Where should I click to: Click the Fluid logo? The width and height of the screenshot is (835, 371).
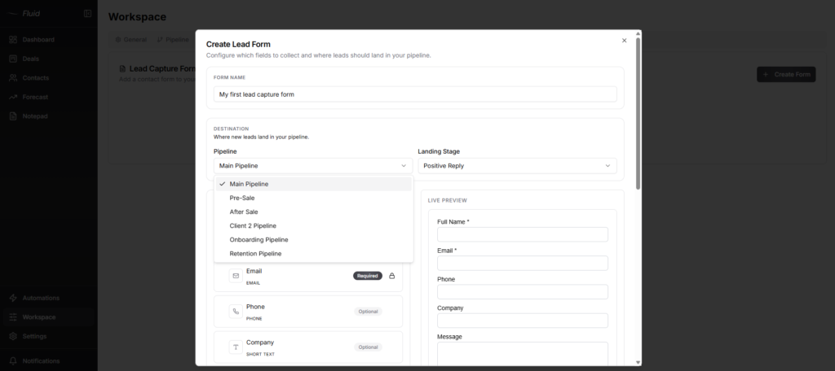point(25,14)
